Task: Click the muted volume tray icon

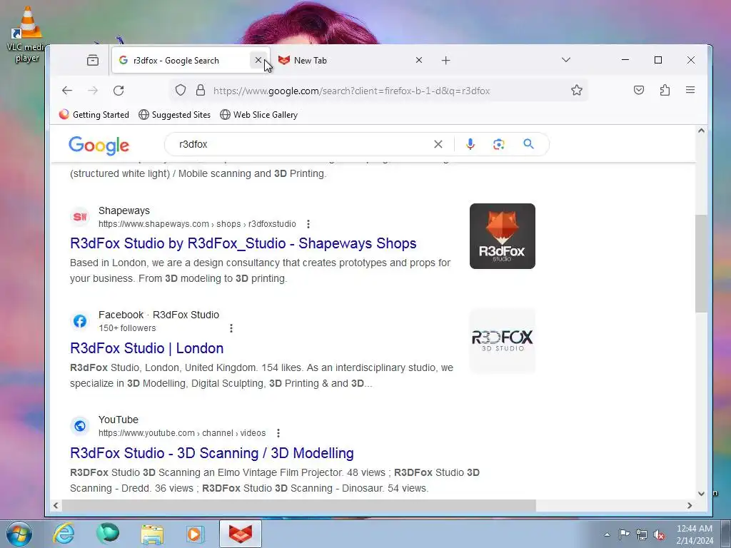Action: point(659,535)
